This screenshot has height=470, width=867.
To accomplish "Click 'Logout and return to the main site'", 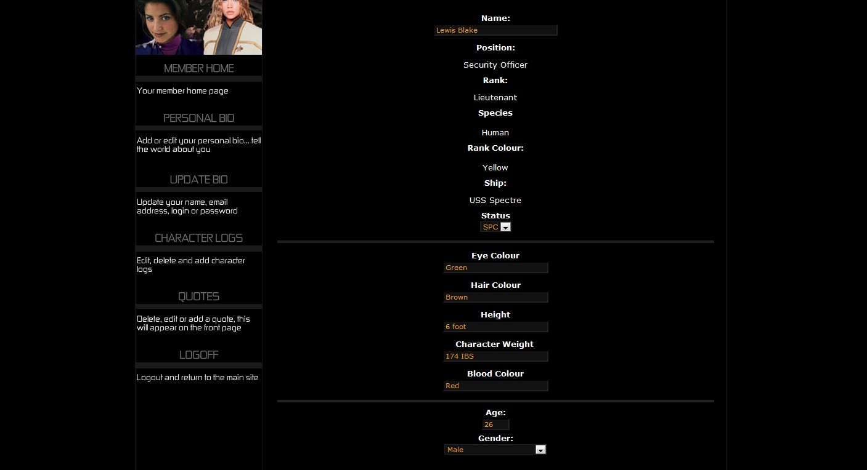I will point(197,378).
